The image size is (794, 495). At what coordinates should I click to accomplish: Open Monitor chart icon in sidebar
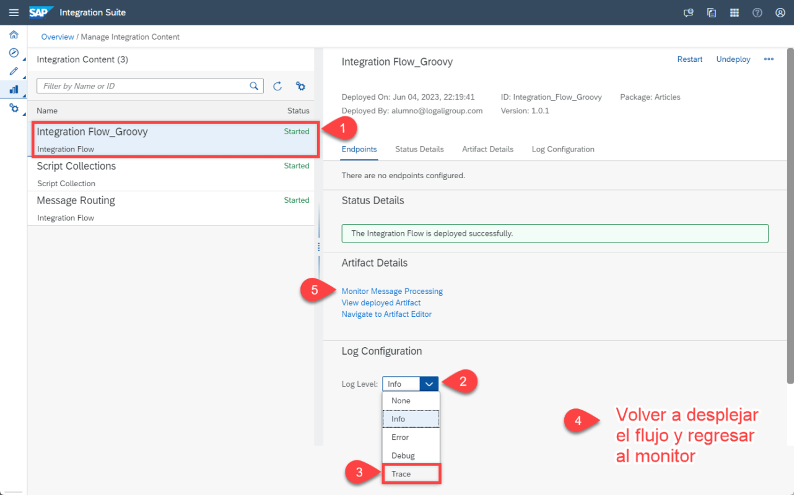coord(14,90)
